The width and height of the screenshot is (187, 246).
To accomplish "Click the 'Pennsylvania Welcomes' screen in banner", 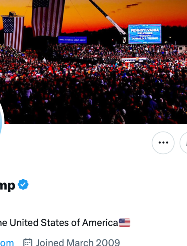I will coord(145,34).
